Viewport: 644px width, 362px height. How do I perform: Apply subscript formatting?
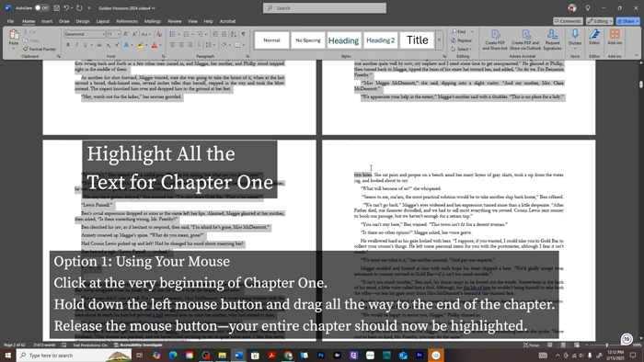point(109,45)
